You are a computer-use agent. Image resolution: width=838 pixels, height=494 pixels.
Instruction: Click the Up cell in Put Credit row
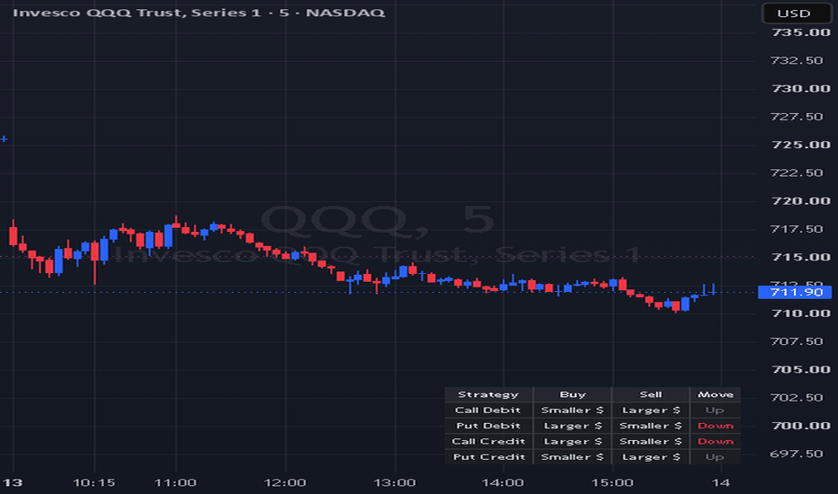pyautogui.click(x=715, y=456)
